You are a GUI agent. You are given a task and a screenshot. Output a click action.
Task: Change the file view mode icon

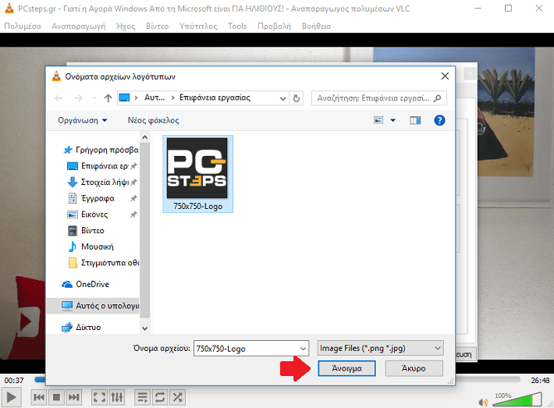[378, 120]
